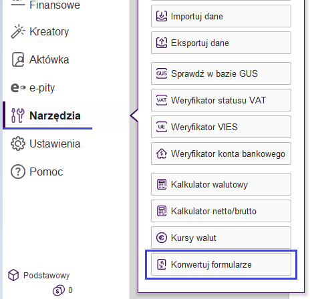Image resolution: width=310 pixels, height=299 pixels.
Task: Click the Pomoc question mark icon
Action: pyautogui.click(x=18, y=172)
